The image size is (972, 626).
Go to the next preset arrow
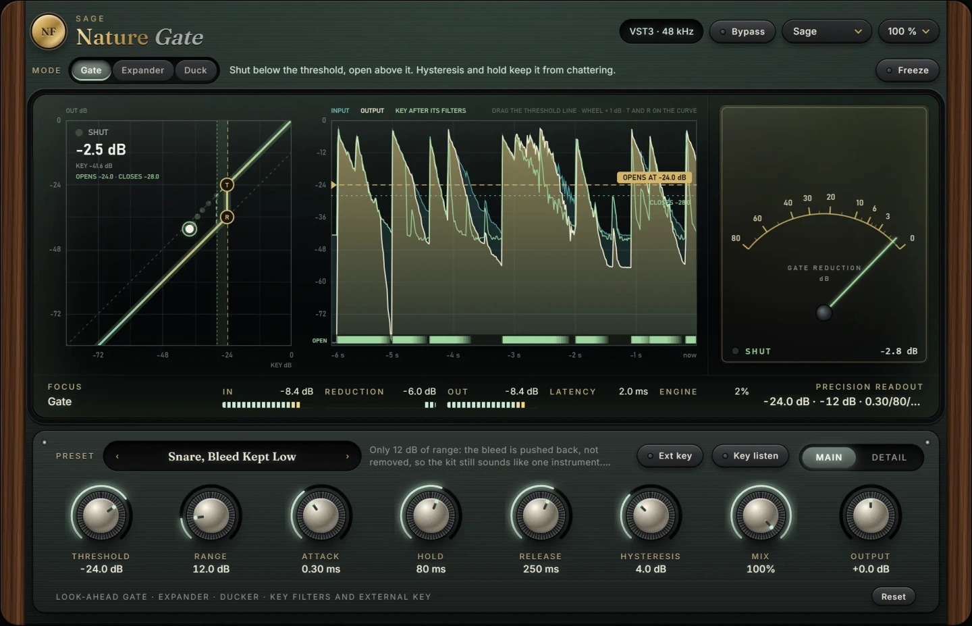(x=348, y=457)
